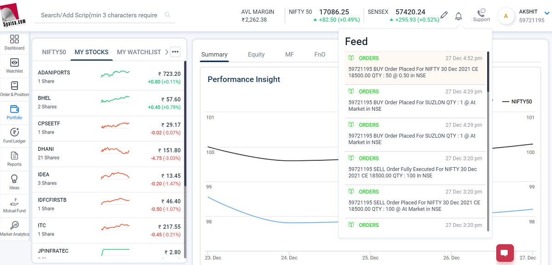The image size is (552, 265).
Task: Click the Performance Insight heading
Action: 244,79
